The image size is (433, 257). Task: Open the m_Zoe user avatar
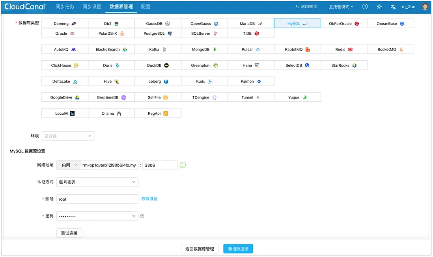[425, 7]
